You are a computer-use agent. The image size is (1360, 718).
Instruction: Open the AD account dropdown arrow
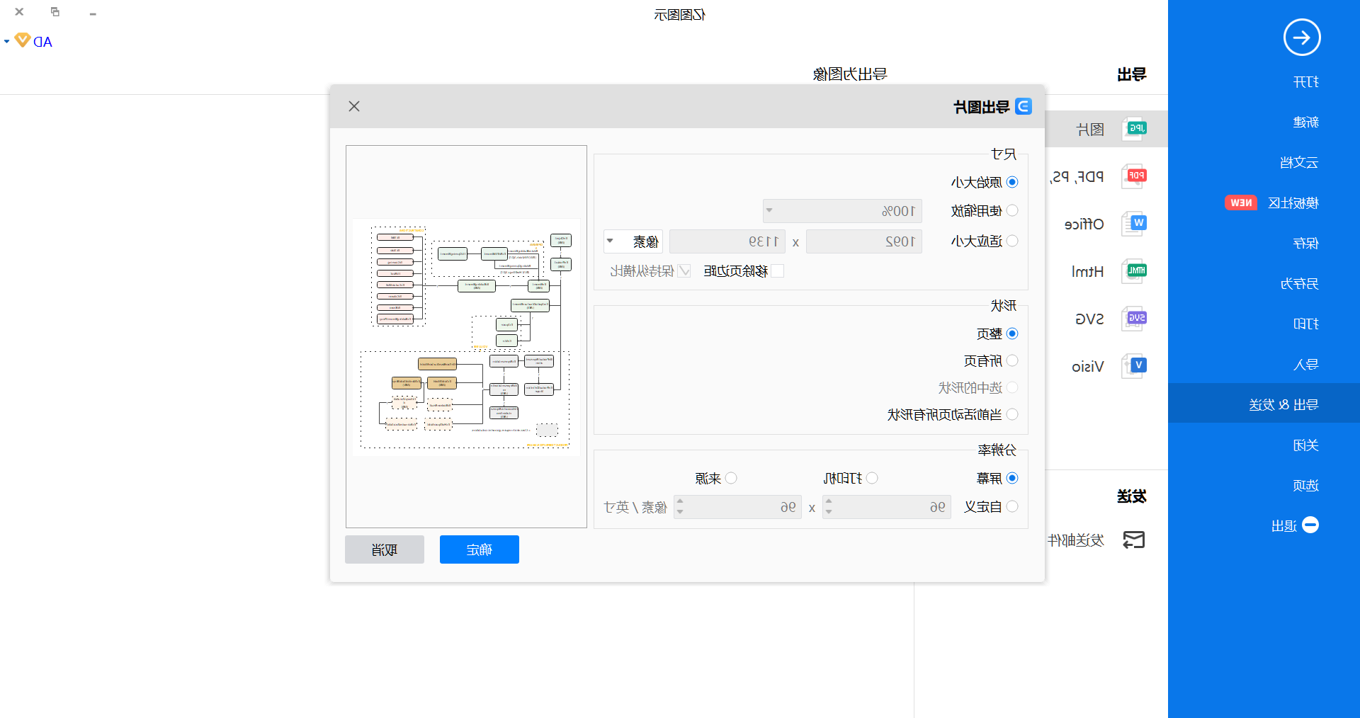coord(7,41)
